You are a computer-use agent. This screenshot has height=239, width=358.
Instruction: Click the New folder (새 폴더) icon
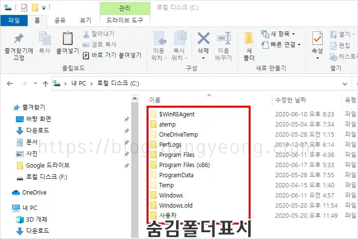point(249,39)
